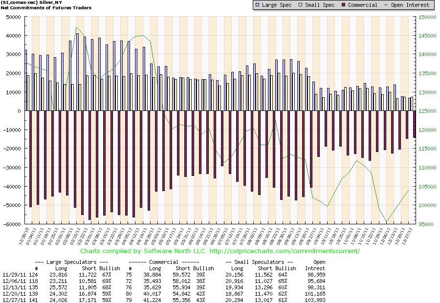440x303 pixels.
Task: Click the 'Open Intrest' column header
Action: click(315, 265)
